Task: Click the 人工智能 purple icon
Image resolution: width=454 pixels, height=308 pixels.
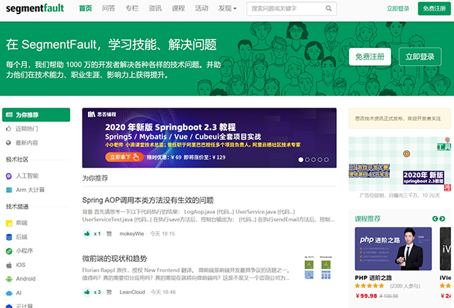Action: 9,176
